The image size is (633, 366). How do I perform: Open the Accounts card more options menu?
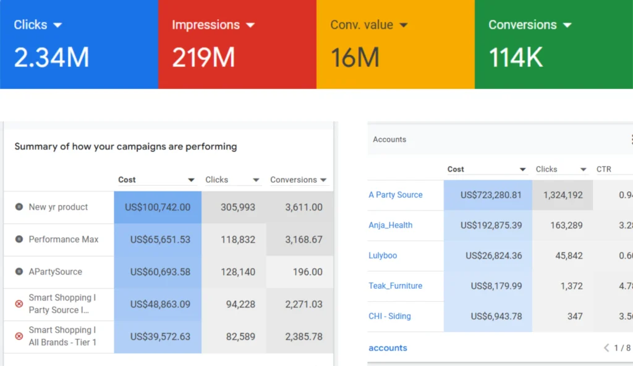(x=631, y=139)
